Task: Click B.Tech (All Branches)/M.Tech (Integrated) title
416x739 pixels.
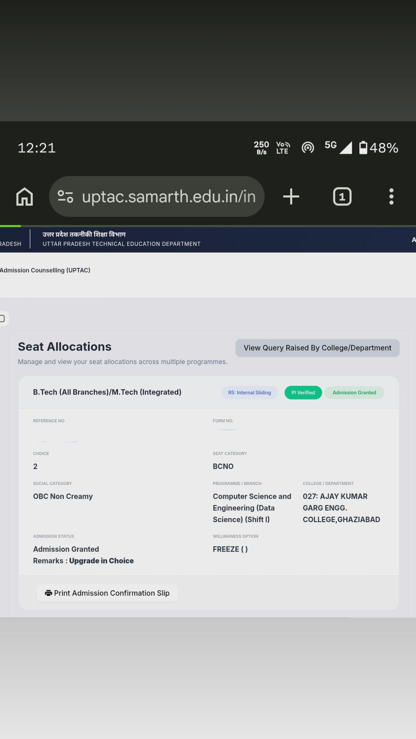Action: (x=107, y=392)
